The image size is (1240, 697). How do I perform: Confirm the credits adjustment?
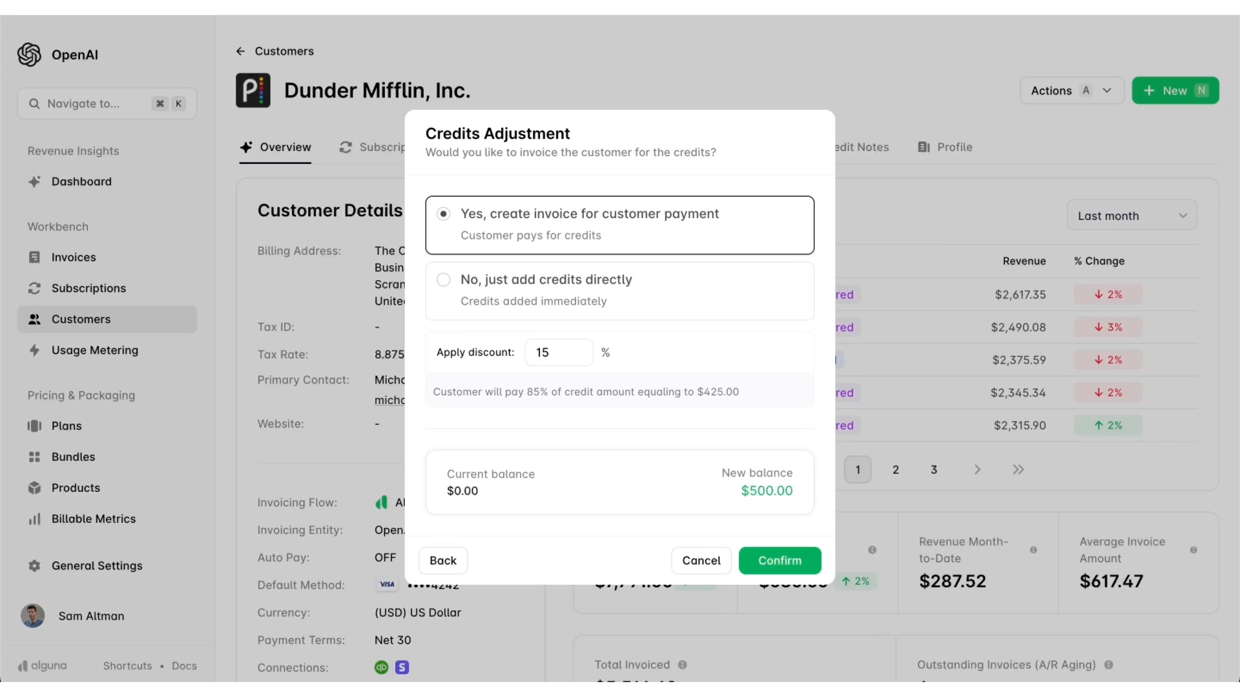(x=780, y=561)
